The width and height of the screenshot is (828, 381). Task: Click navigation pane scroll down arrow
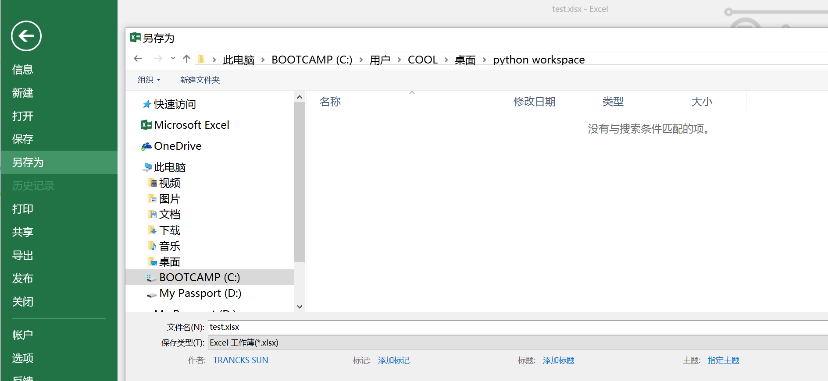click(300, 307)
